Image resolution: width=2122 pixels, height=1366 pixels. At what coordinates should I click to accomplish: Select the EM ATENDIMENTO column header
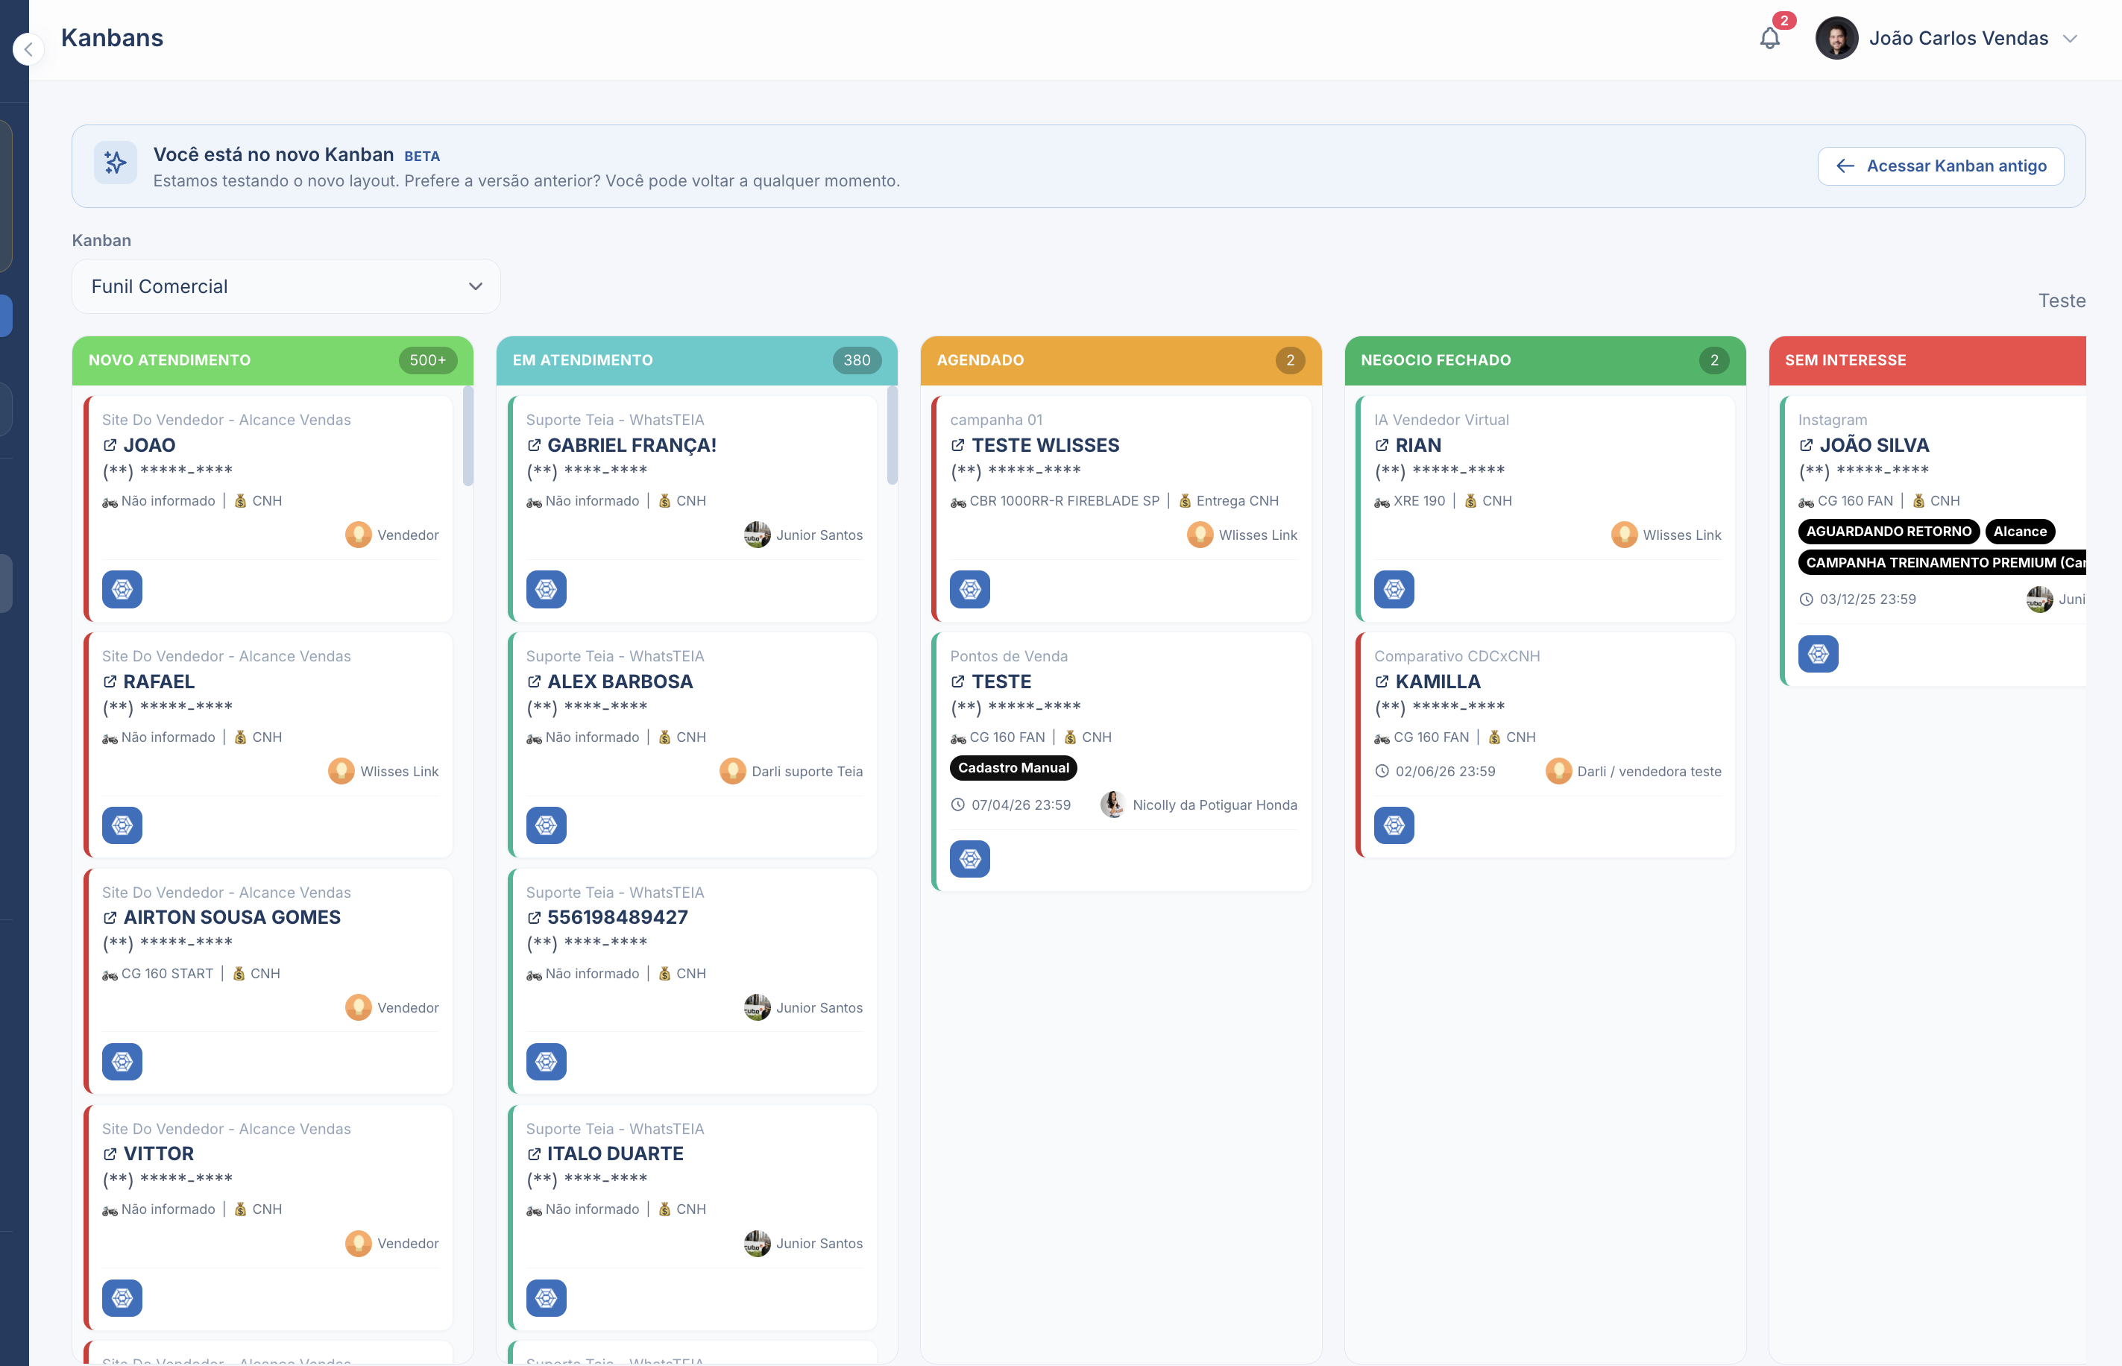(x=696, y=360)
